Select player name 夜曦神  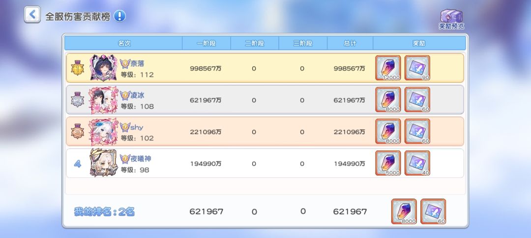141,159
